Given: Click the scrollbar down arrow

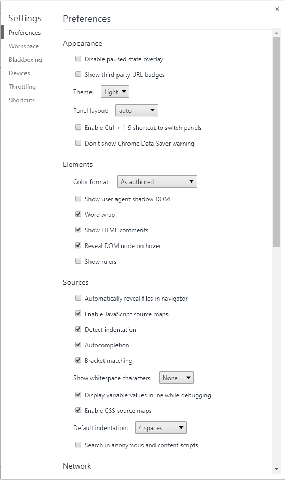Looking at the screenshot, I should (x=277, y=469).
